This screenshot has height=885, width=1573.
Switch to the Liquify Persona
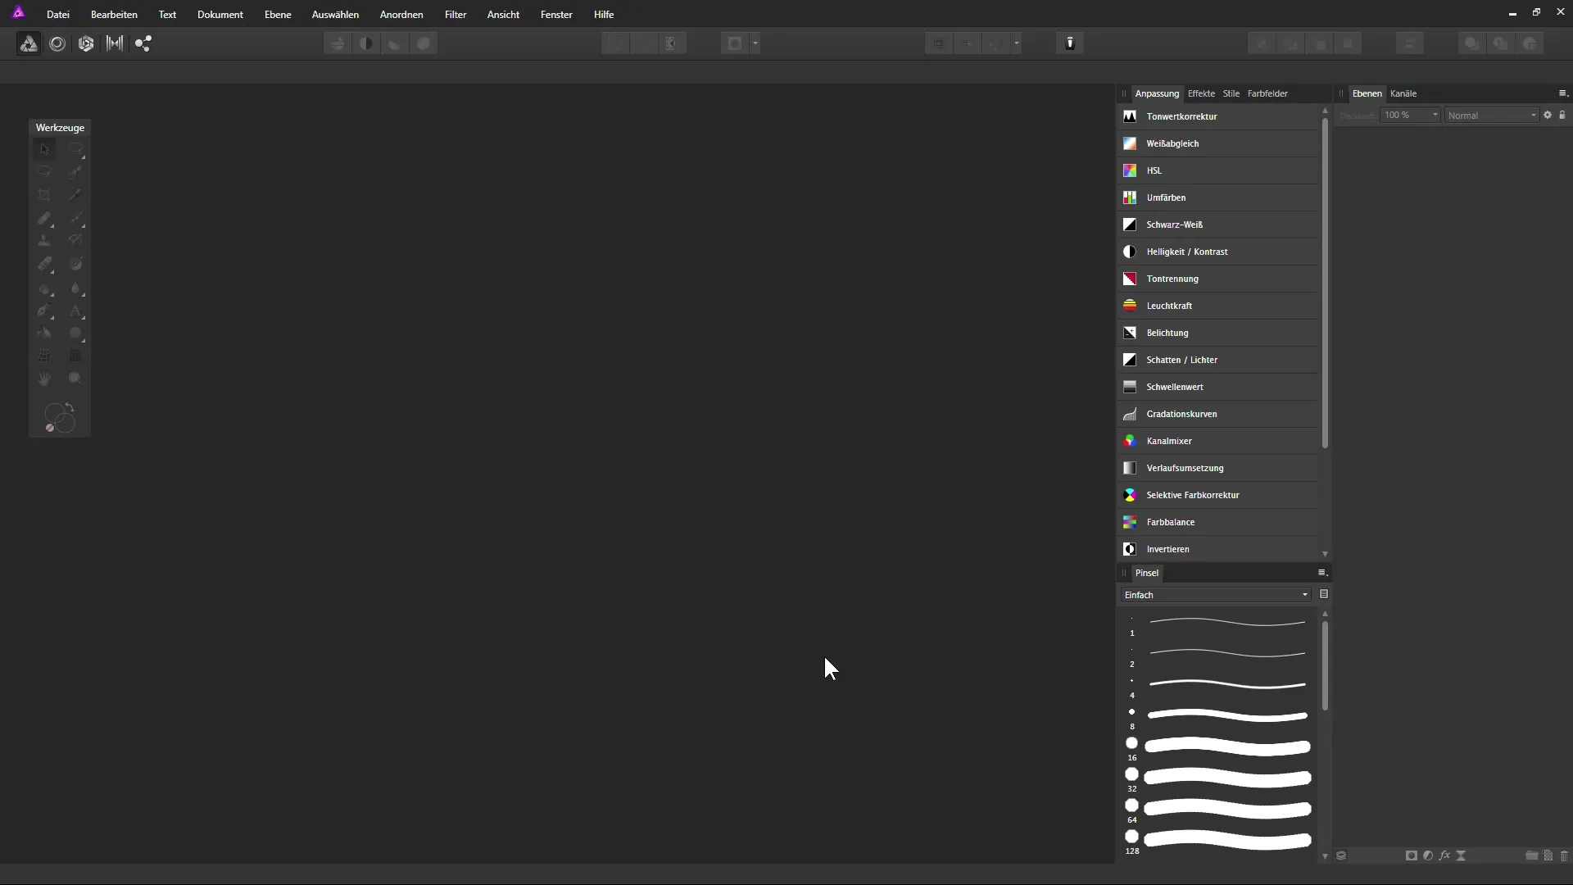57,44
